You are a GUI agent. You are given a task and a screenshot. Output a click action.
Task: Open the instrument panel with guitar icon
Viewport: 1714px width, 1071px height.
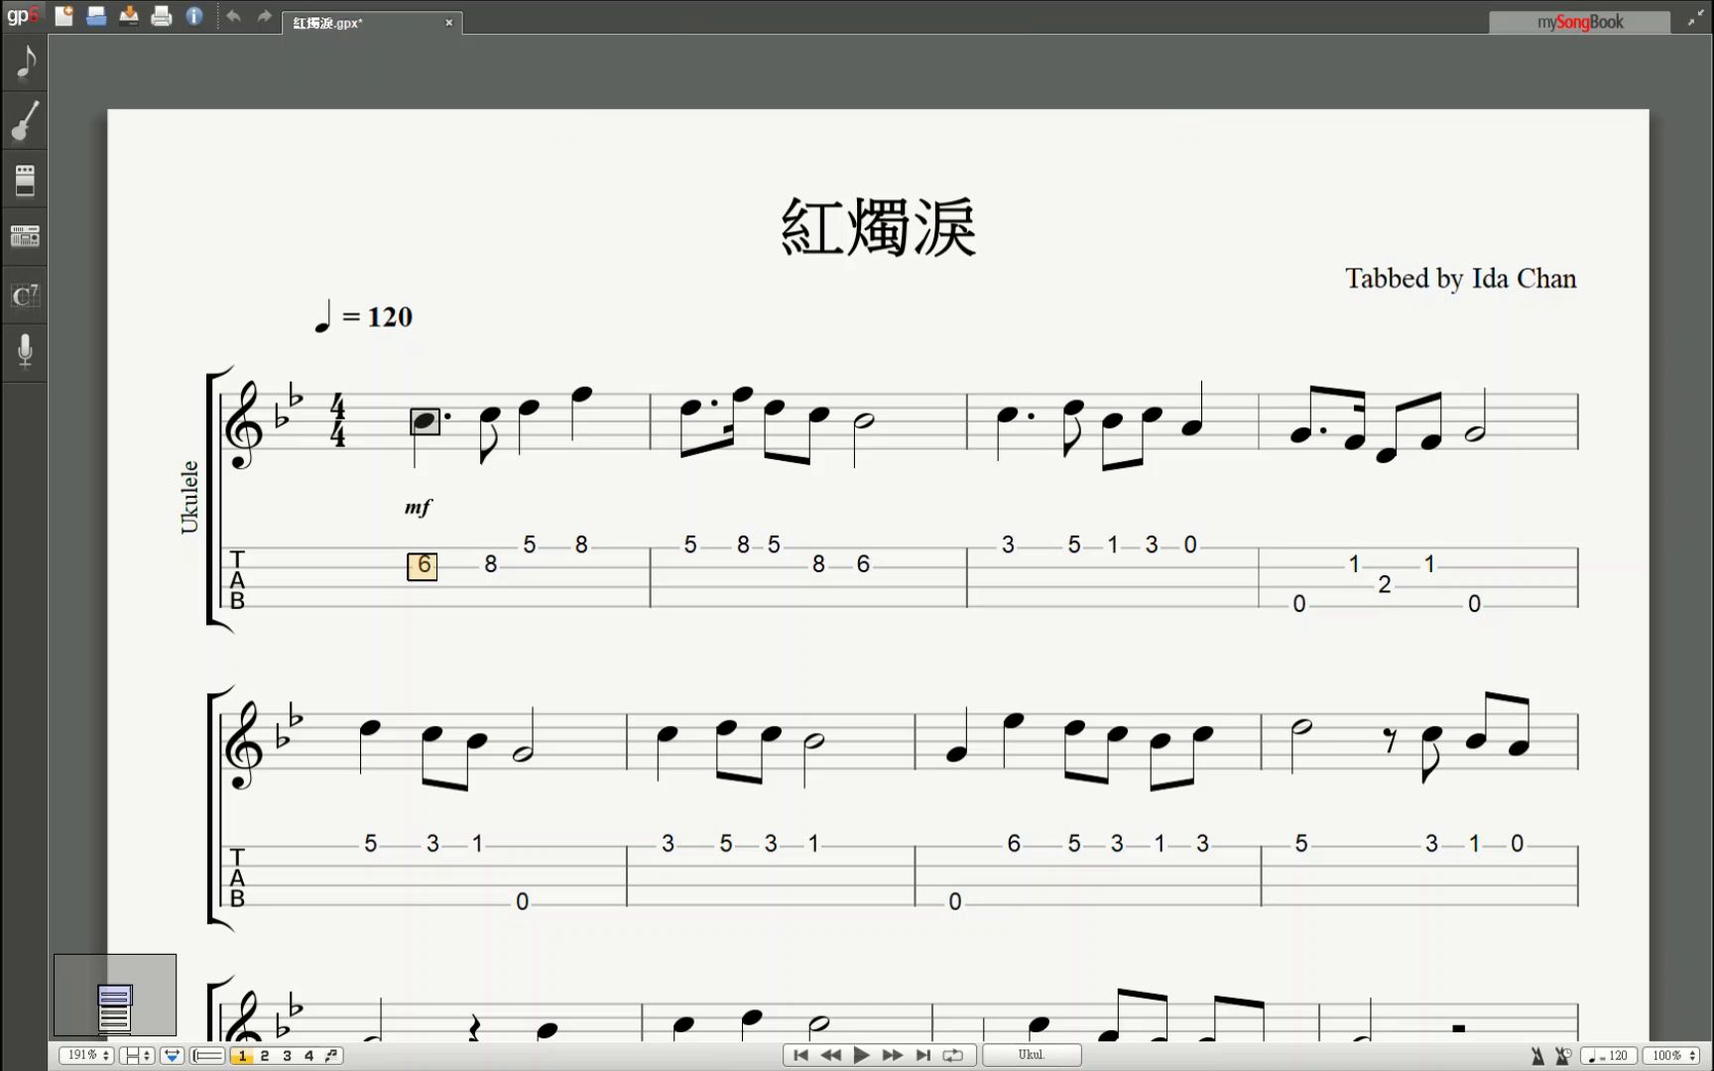[25, 121]
